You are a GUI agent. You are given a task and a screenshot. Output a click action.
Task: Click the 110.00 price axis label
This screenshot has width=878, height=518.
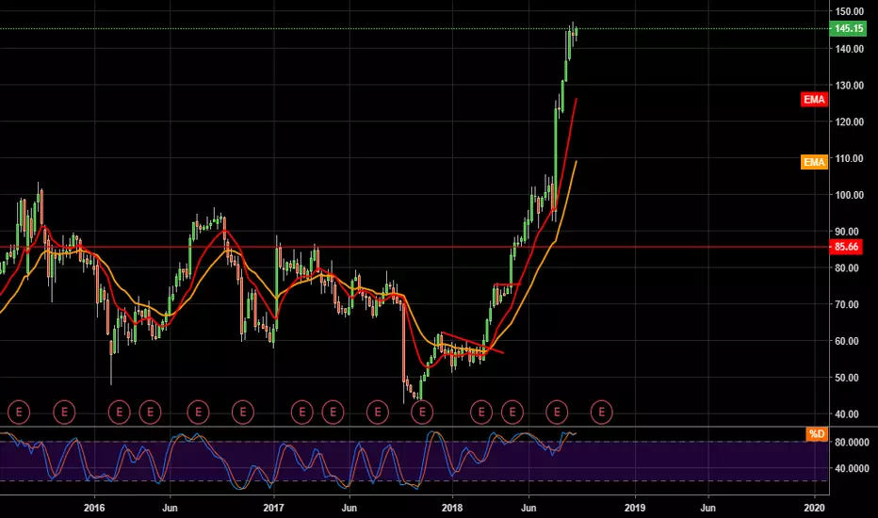(x=849, y=158)
